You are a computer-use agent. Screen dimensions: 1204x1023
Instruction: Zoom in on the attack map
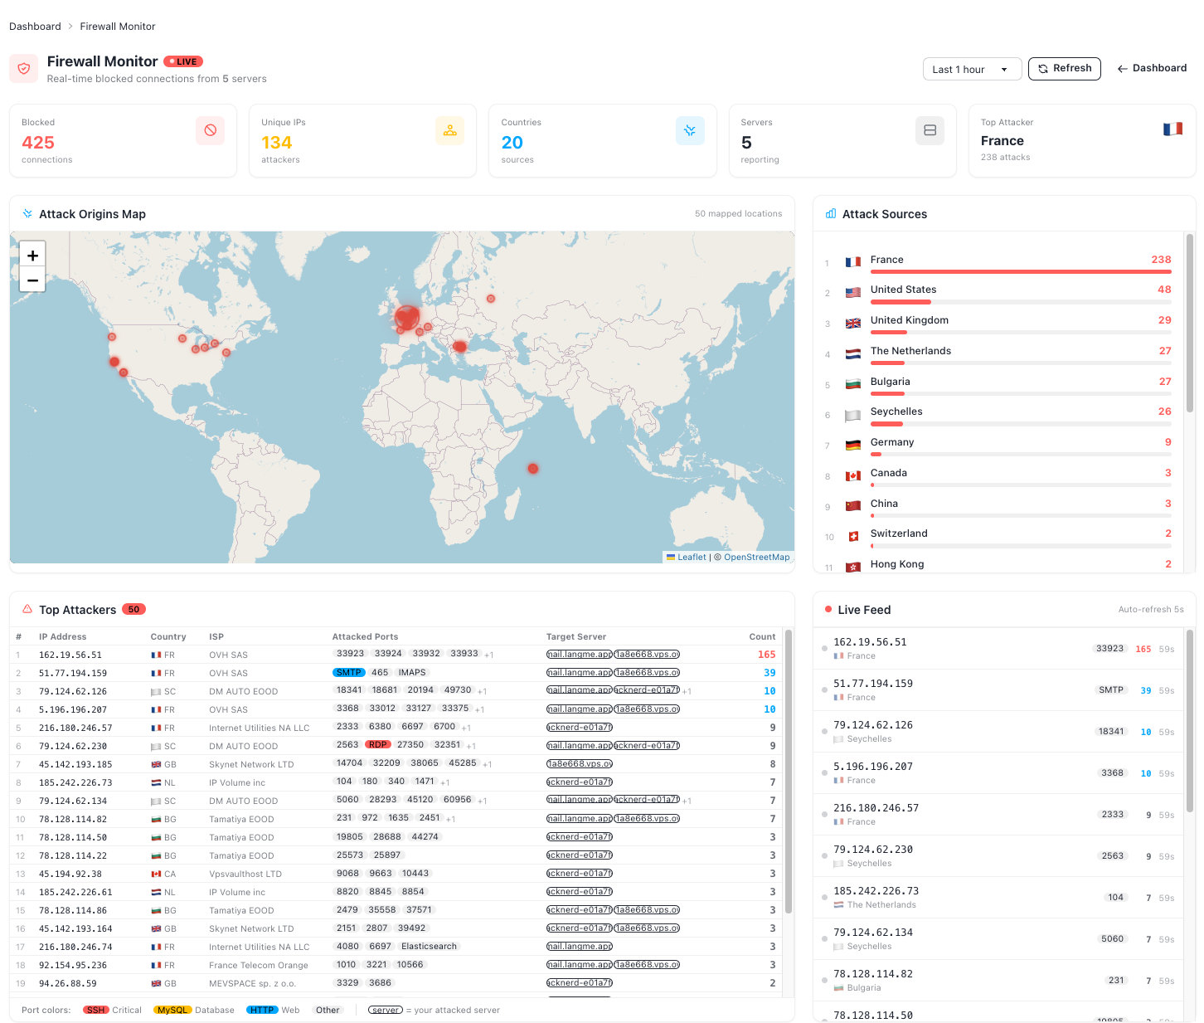click(32, 256)
